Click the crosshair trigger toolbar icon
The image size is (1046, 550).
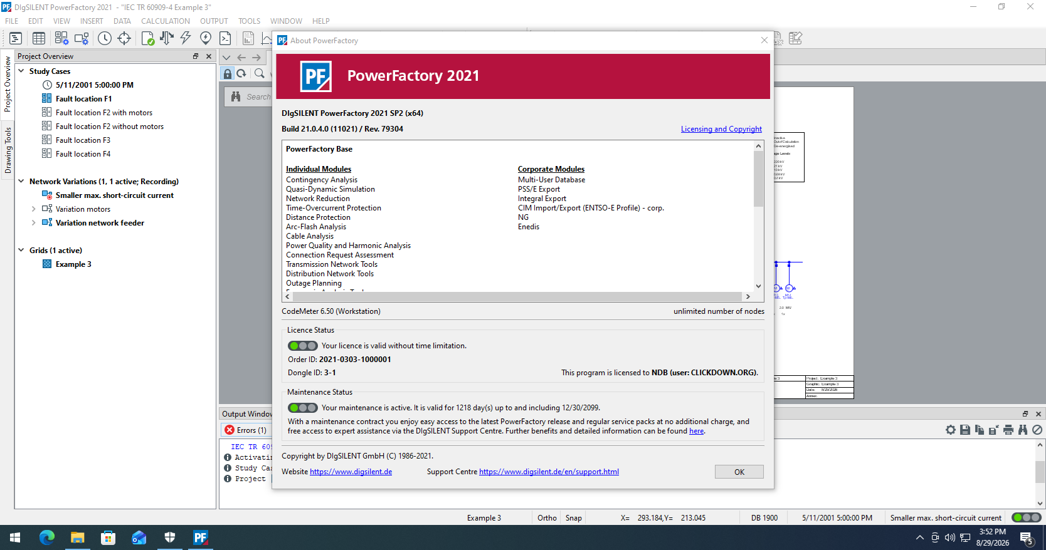click(124, 38)
